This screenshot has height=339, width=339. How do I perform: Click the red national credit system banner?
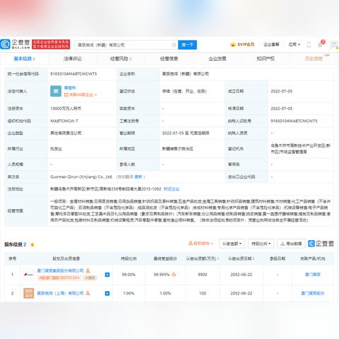pyautogui.click(x=51, y=44)
